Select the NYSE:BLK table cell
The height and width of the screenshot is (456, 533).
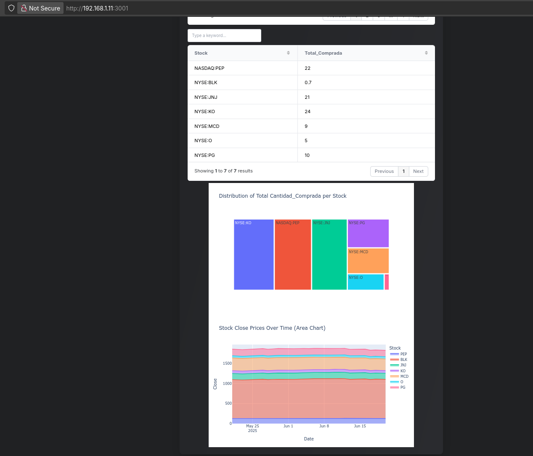tap(242, 82)
